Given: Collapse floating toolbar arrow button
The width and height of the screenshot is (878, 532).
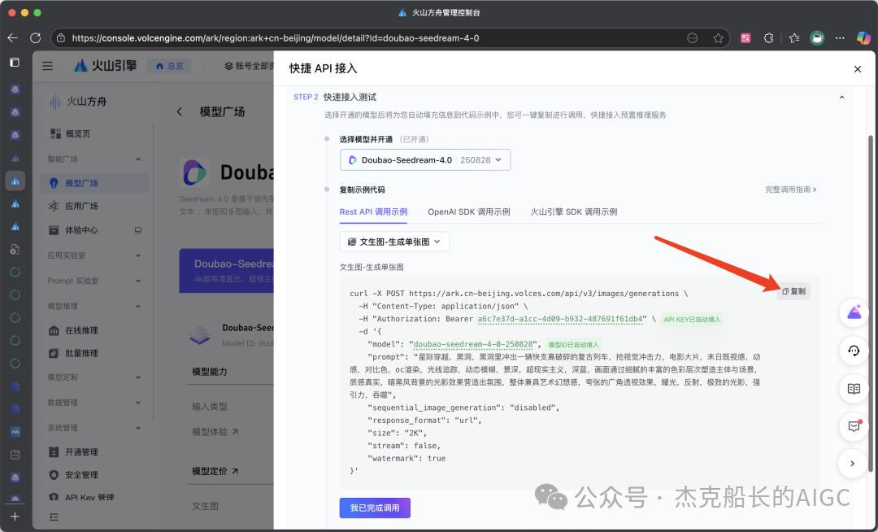Looking at the screenshot, I should pyautogui.click(x=852, y=464).
